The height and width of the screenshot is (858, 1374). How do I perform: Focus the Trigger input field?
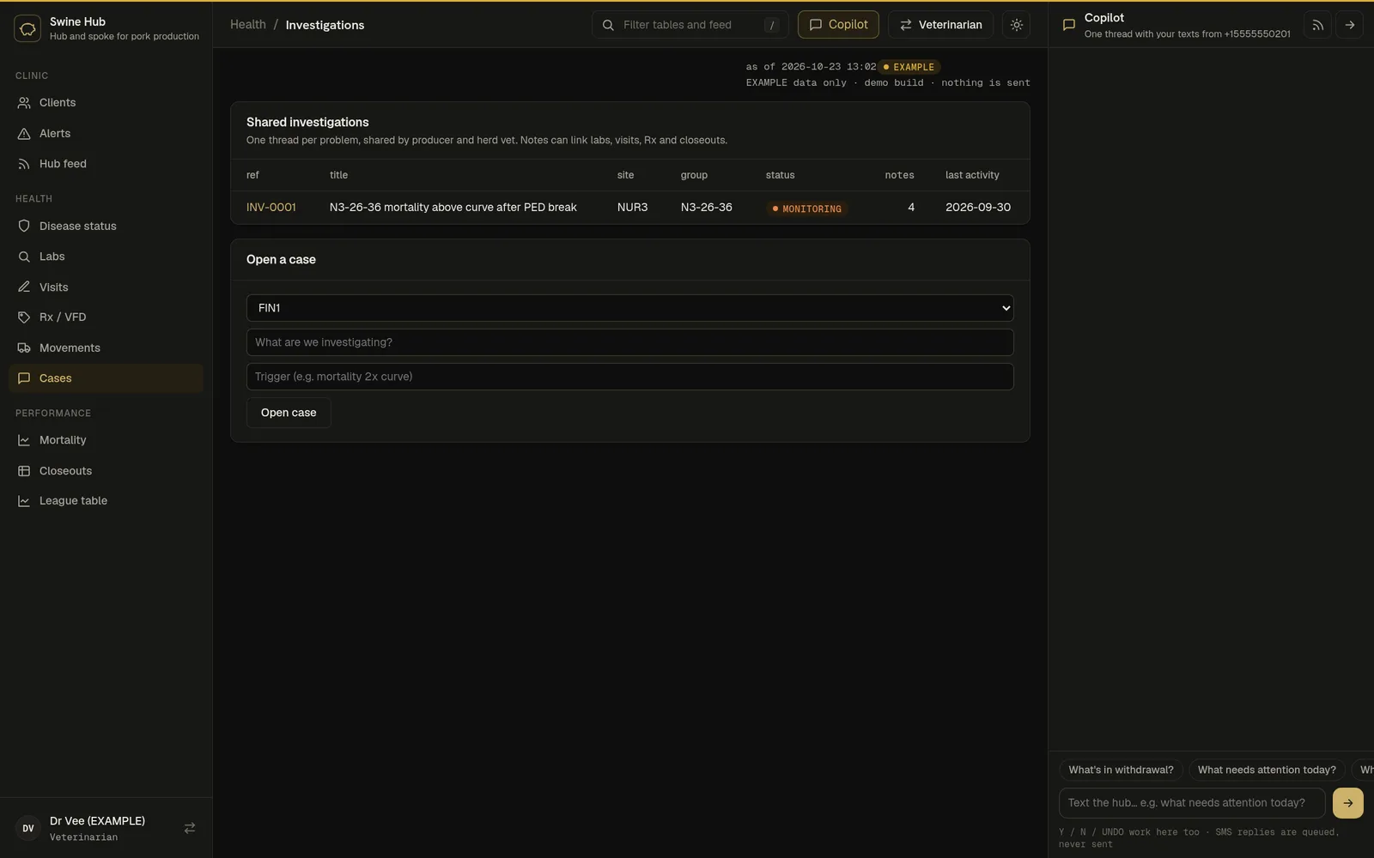629,377
